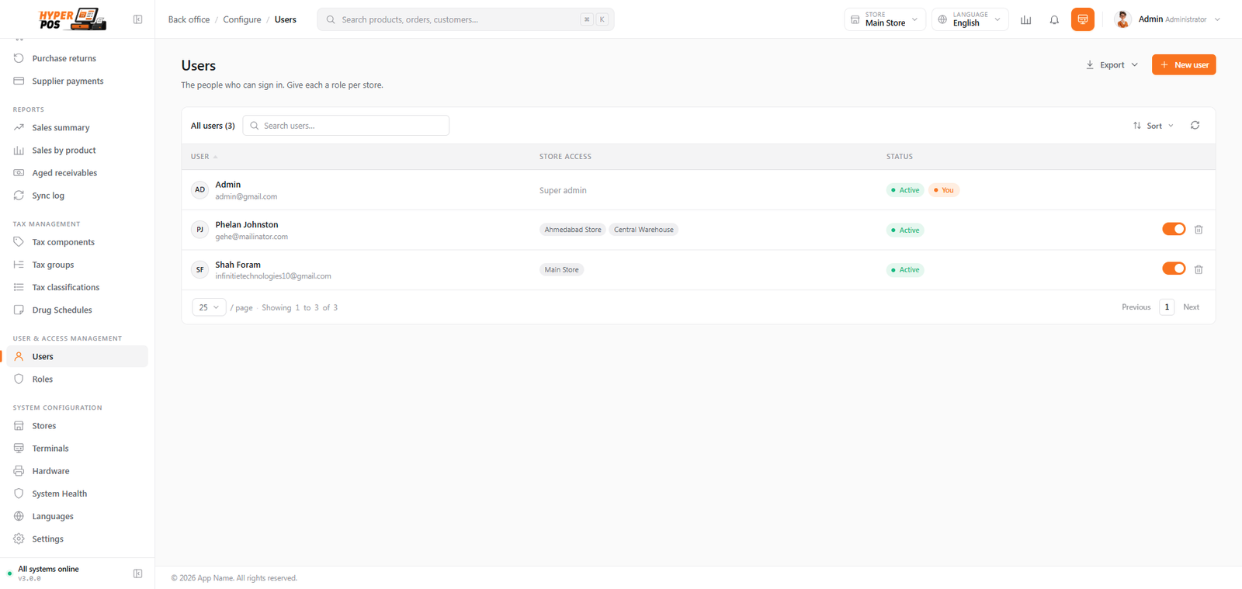Click the PJ avatar circle
Screen dimensions: 1242x589
point(199,230)
